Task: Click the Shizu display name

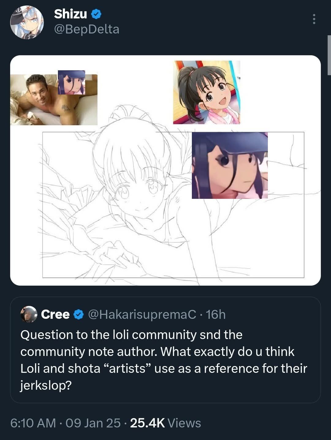Action: pos(70,14)
